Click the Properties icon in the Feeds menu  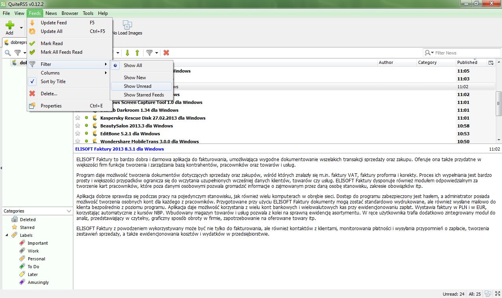(x=32, y=106)
